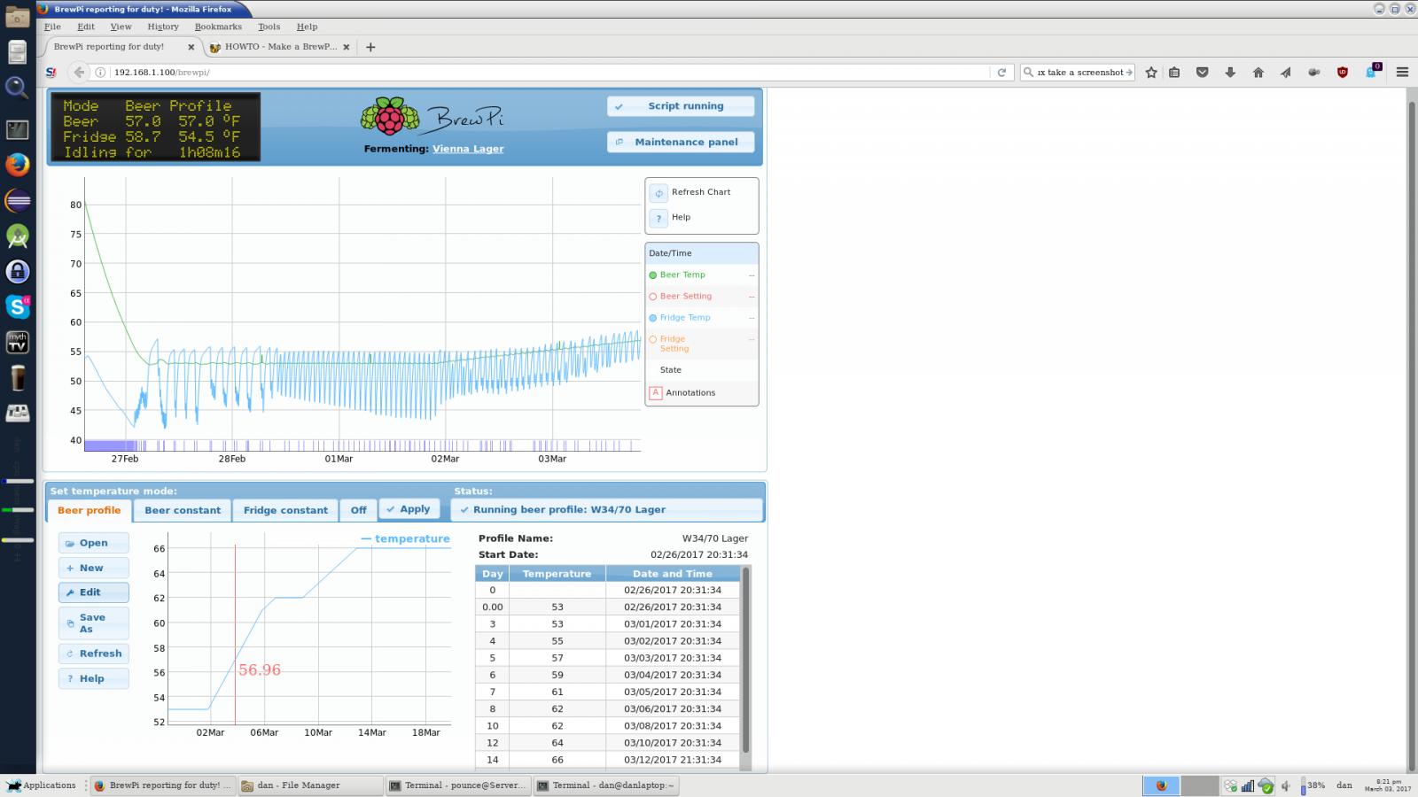The height and width of the screenshot is (797, 1418).
Task: Open MythTV icon in left dock
Action: 18,342
